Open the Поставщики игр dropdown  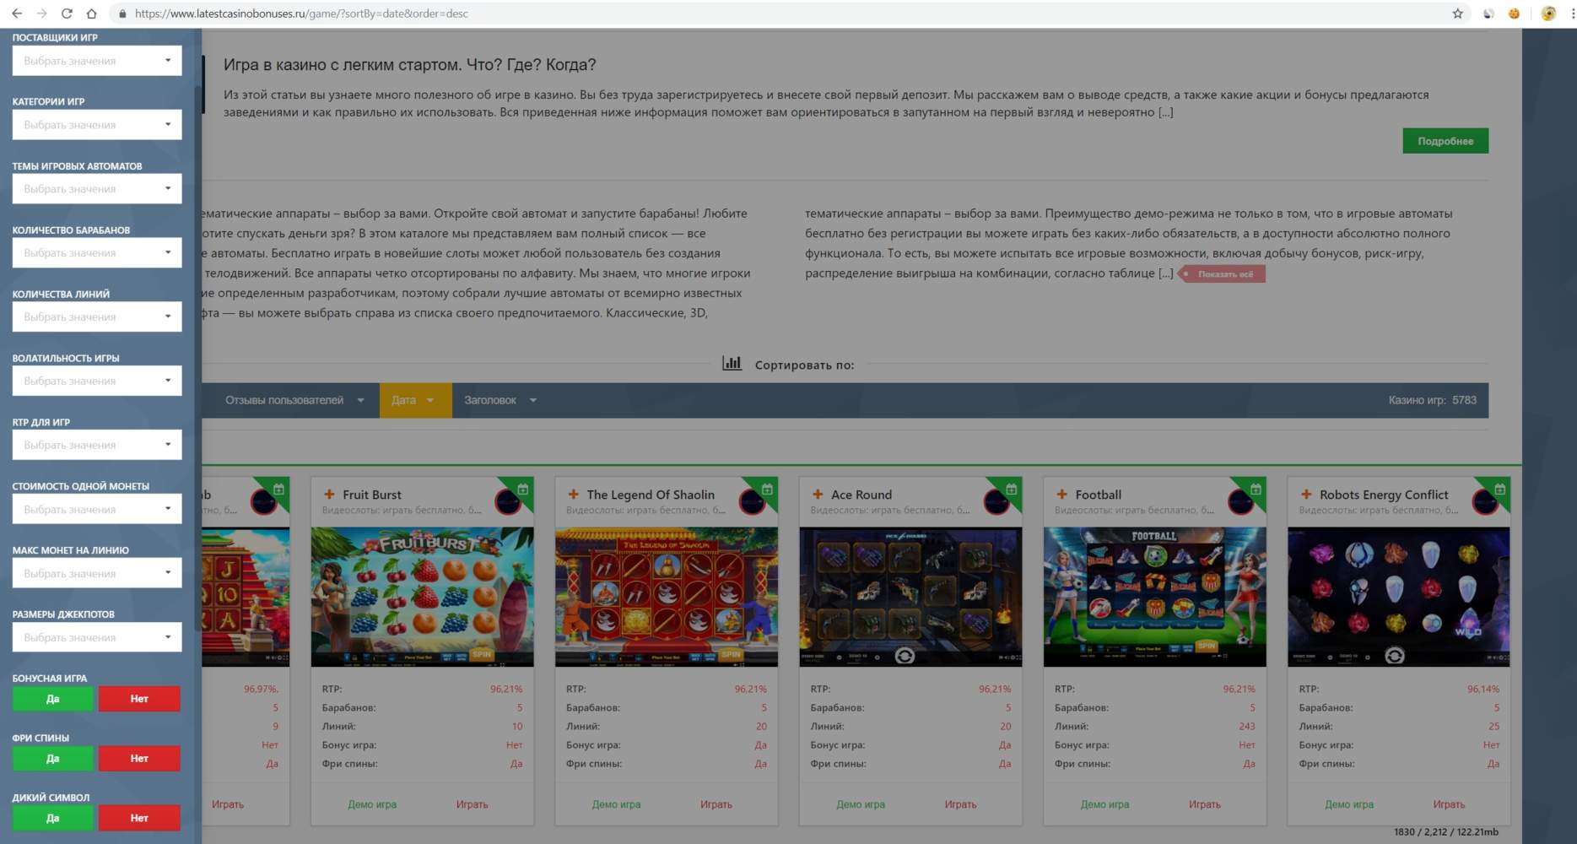click(x=97, y=61)
